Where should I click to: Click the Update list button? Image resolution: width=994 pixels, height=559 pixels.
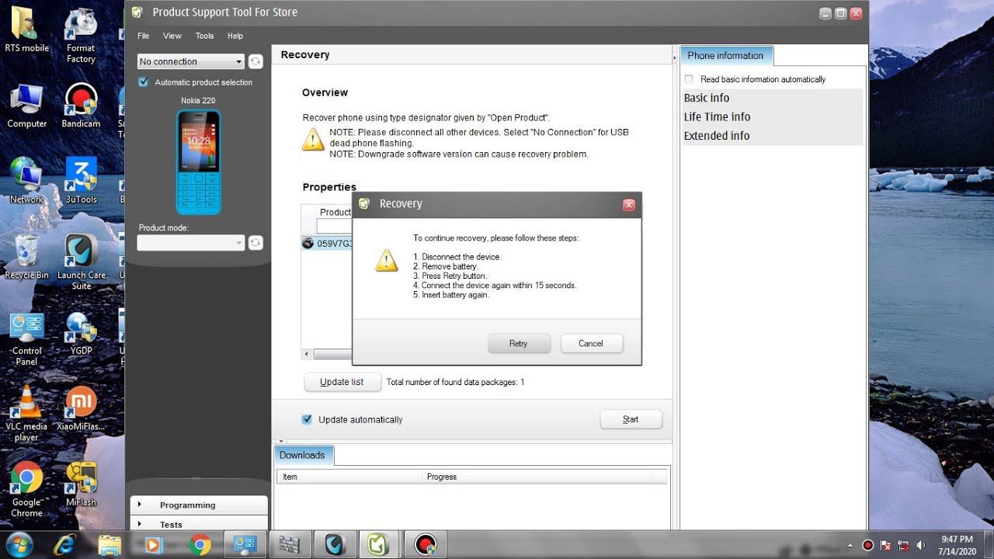342,382
